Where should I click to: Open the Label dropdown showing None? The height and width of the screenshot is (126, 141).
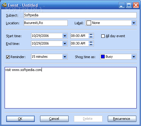[x=134, y=23]
